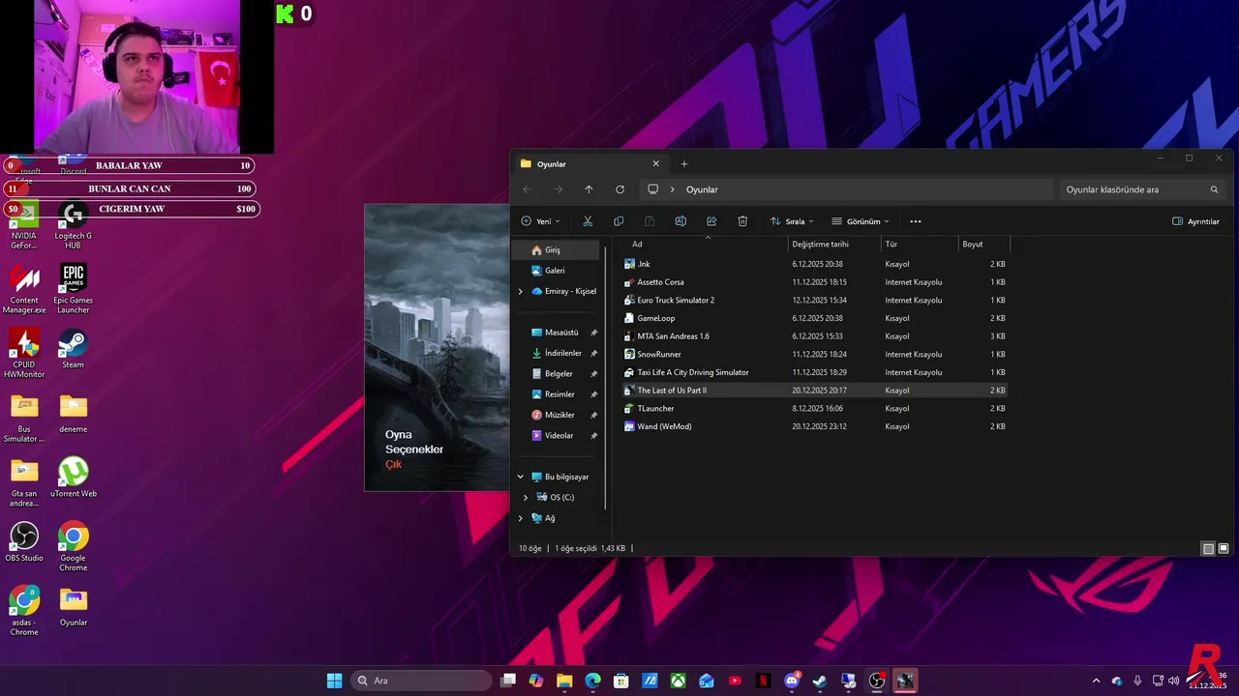
Task: Add a new Explorer tab
Action: point(683,163)
